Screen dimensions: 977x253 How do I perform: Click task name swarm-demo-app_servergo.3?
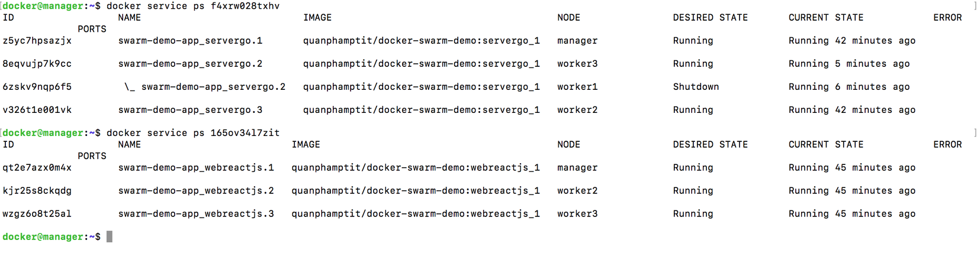(x=190, y=110)
